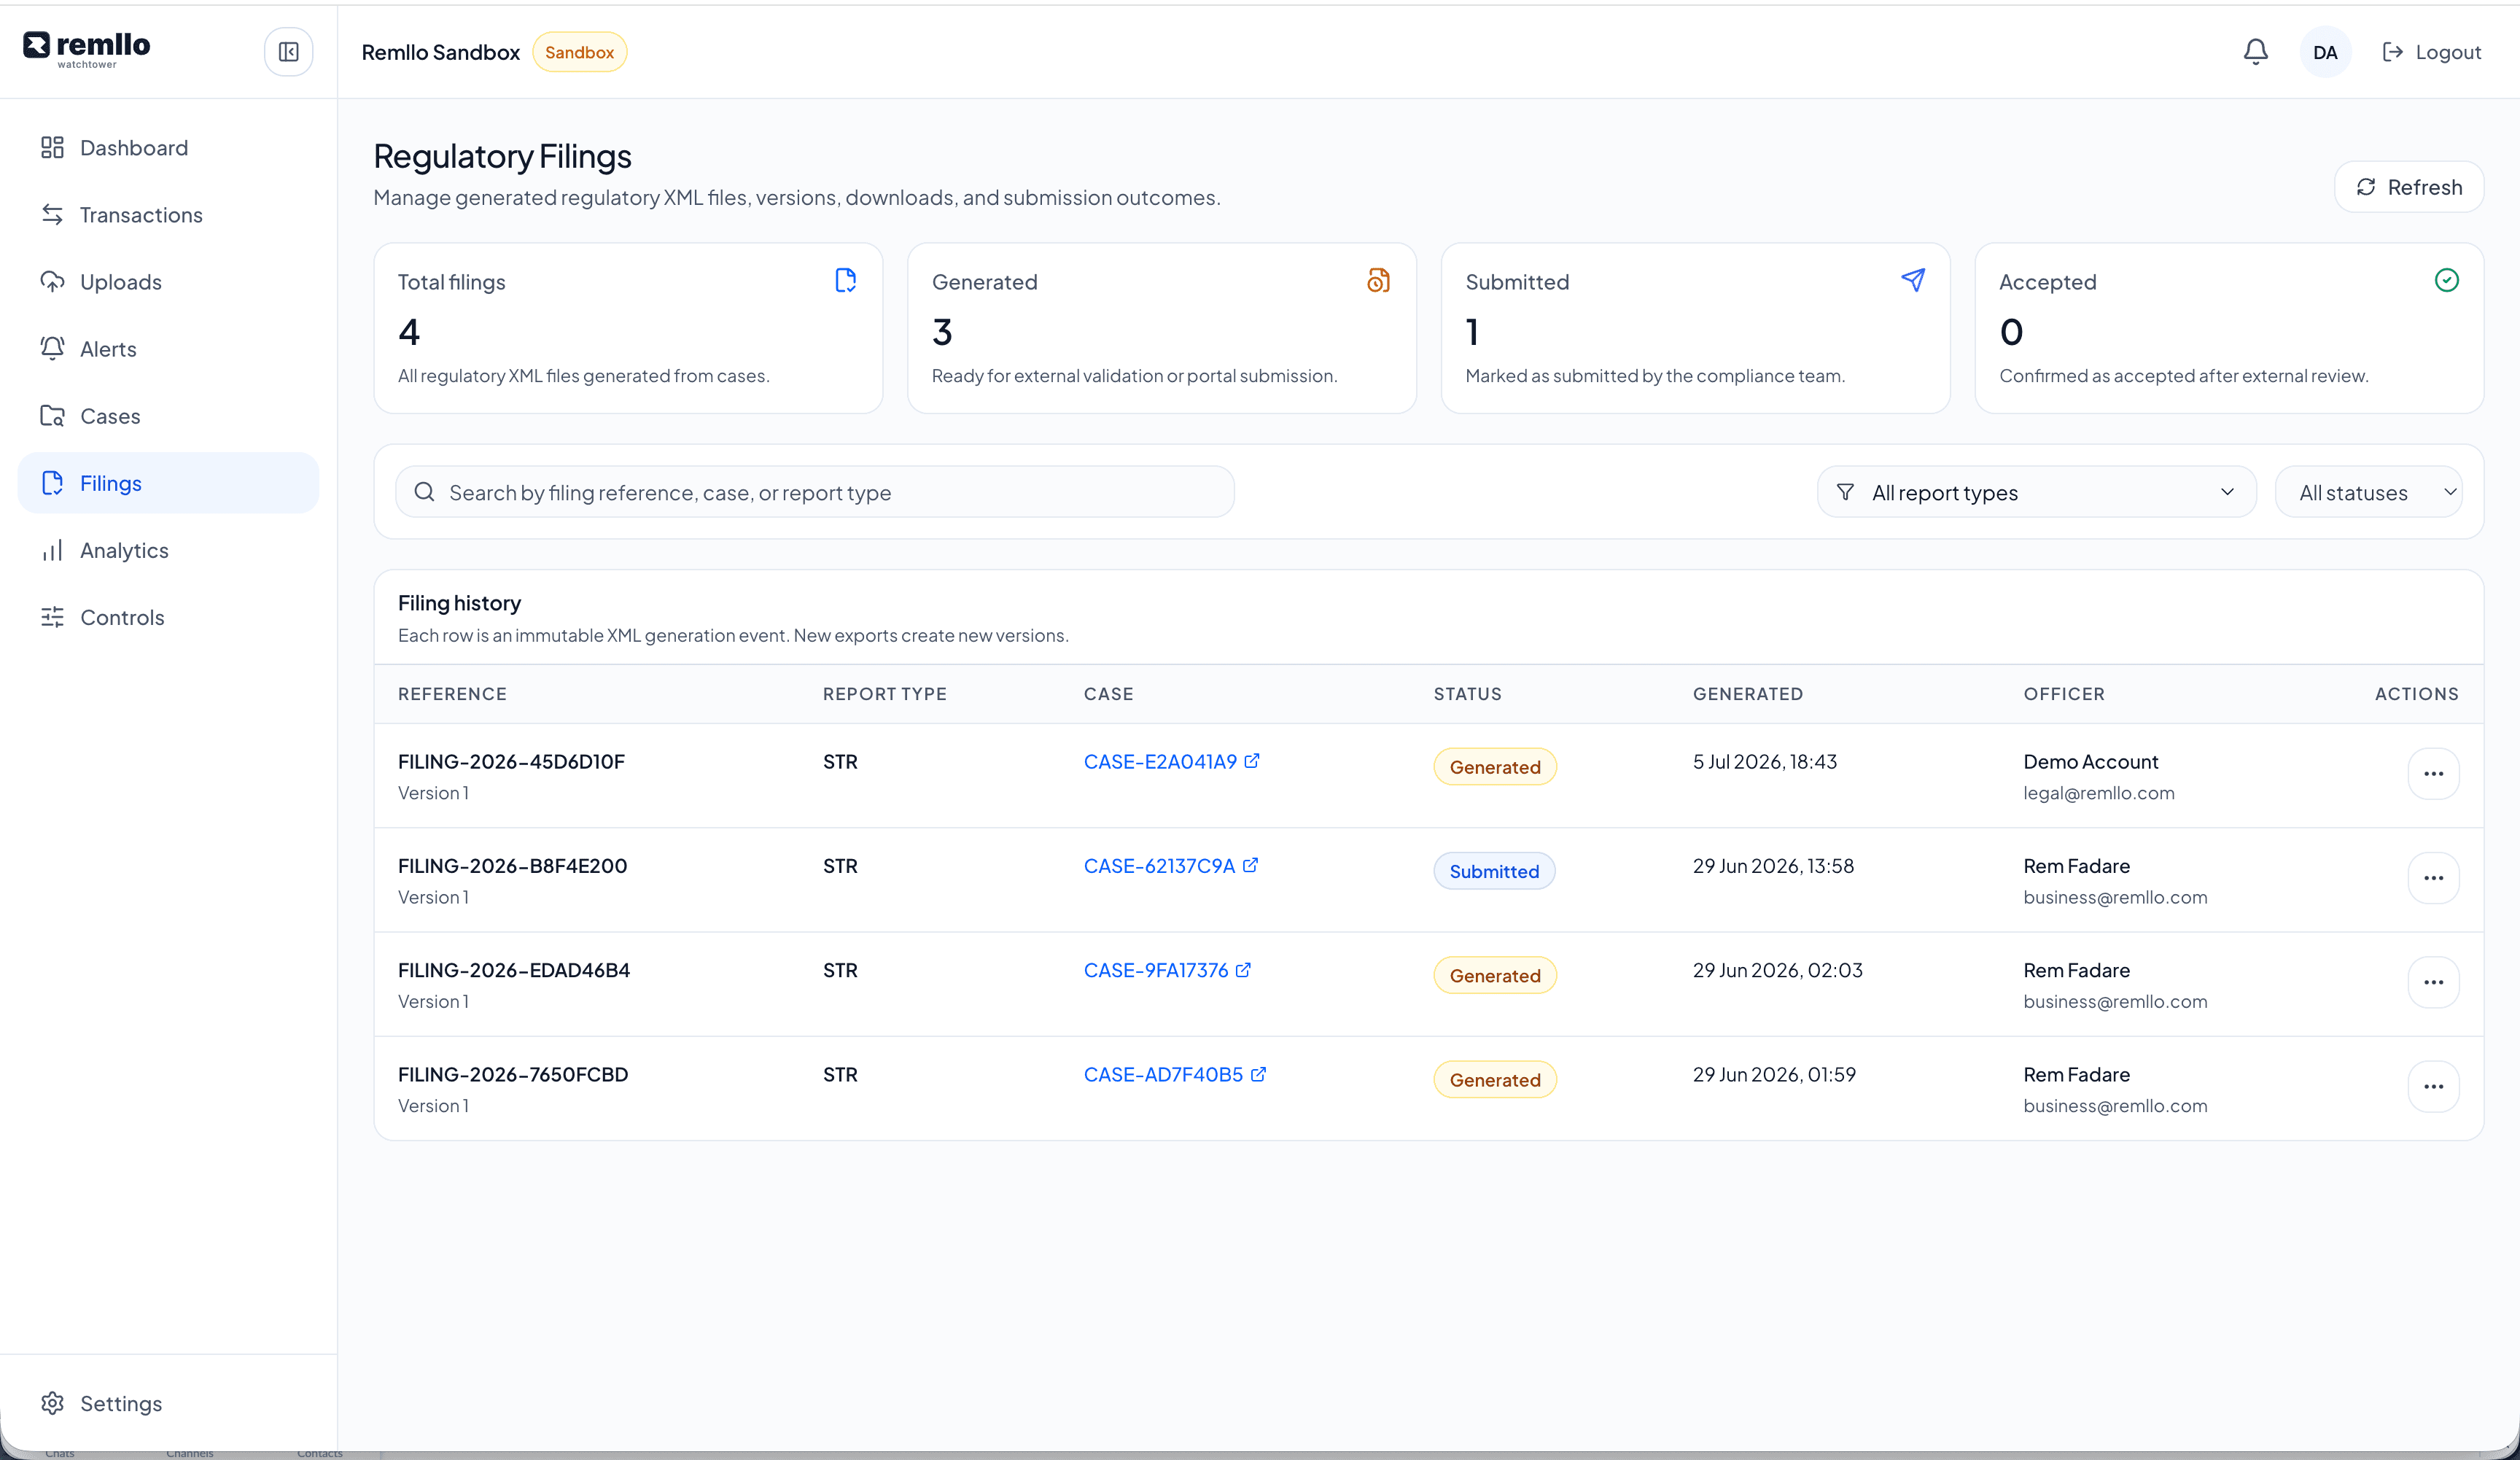Open Controls in sidebar
The width and height of the screenshot is (2520, 1460).
[168, 617]
